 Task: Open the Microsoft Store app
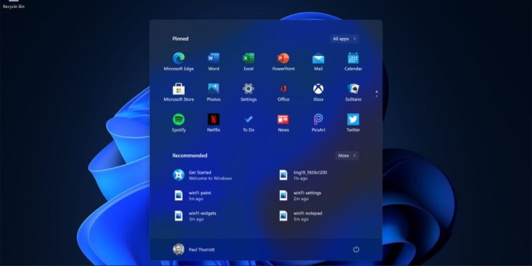pos(178,89)
